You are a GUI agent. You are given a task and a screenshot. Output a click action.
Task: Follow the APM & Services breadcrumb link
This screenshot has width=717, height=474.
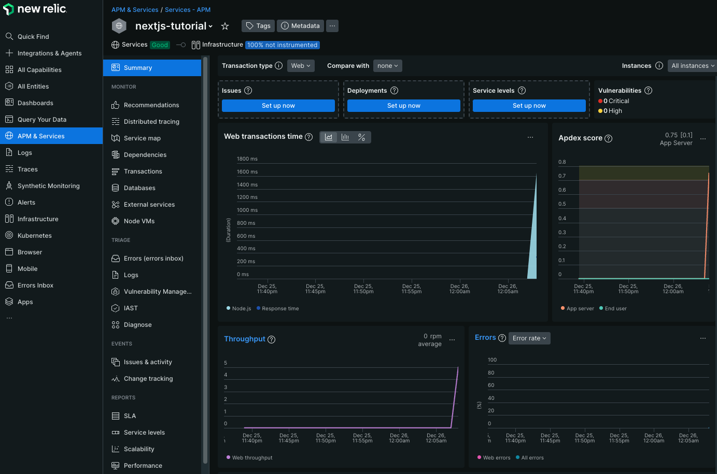[x=135, y=10]
